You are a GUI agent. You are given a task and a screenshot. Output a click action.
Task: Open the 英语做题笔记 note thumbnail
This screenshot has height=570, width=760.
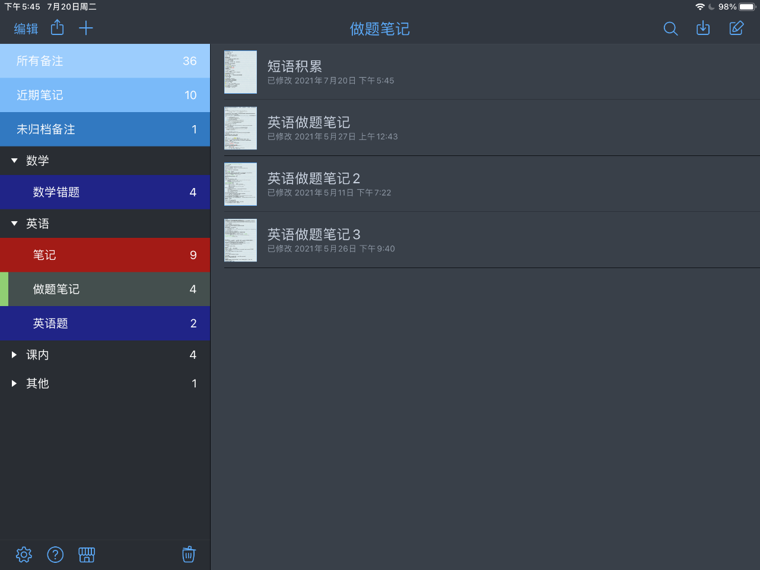click(x=240, y=128)
